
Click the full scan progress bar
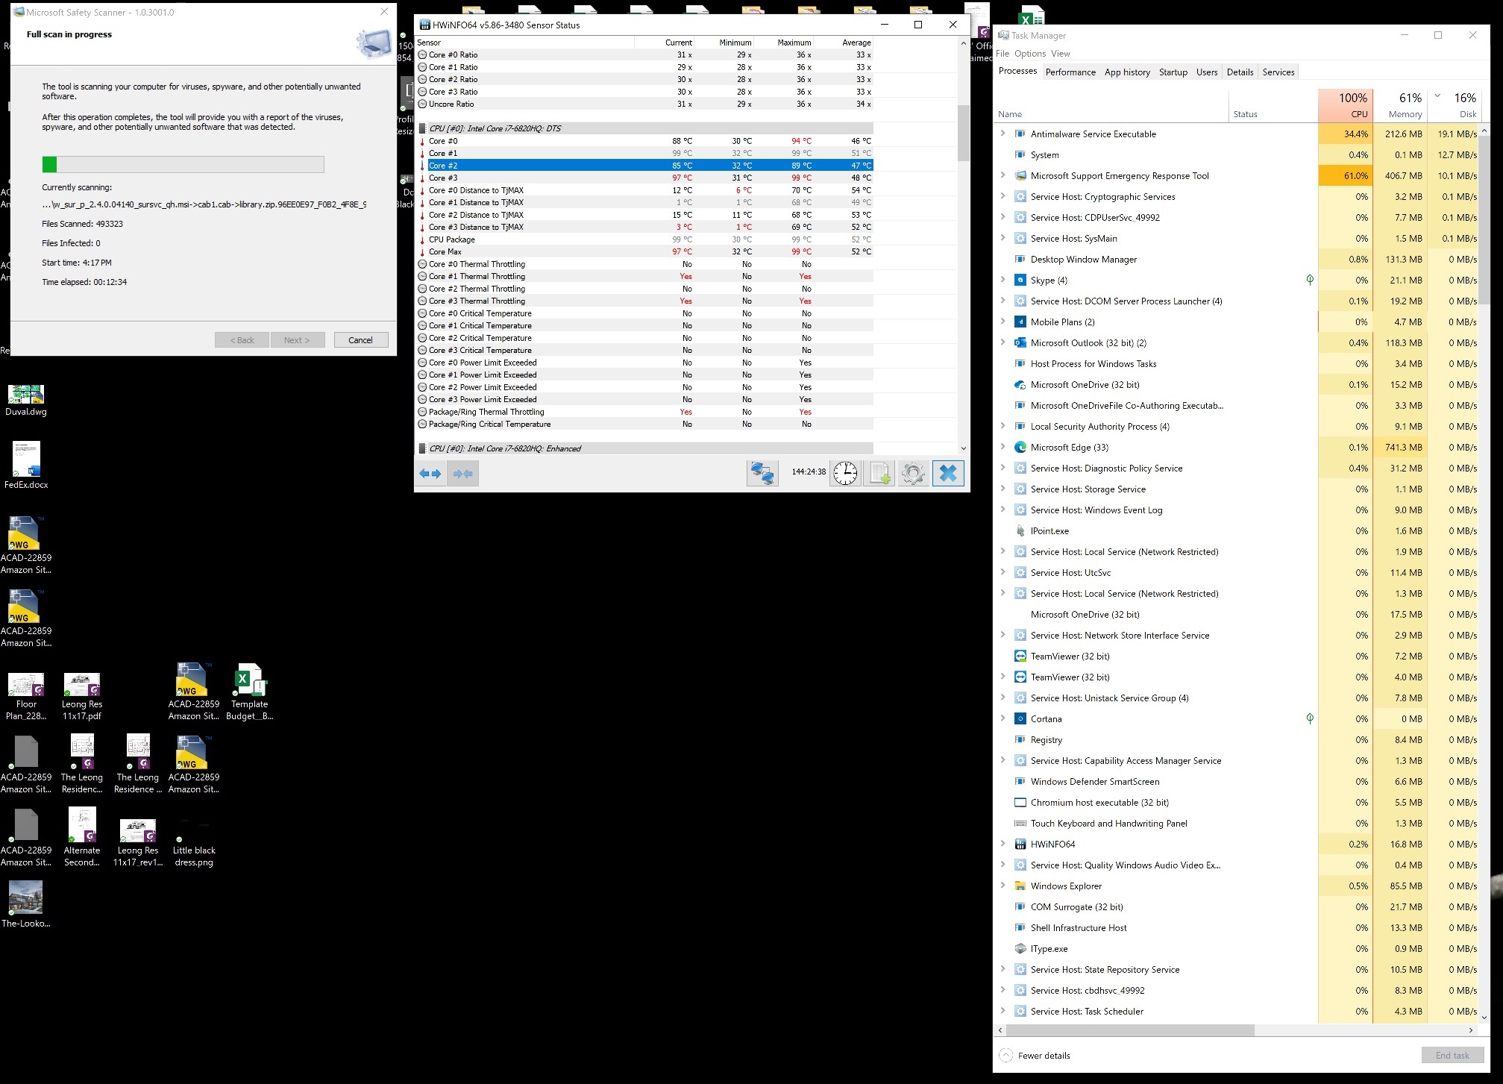point(183,164)
